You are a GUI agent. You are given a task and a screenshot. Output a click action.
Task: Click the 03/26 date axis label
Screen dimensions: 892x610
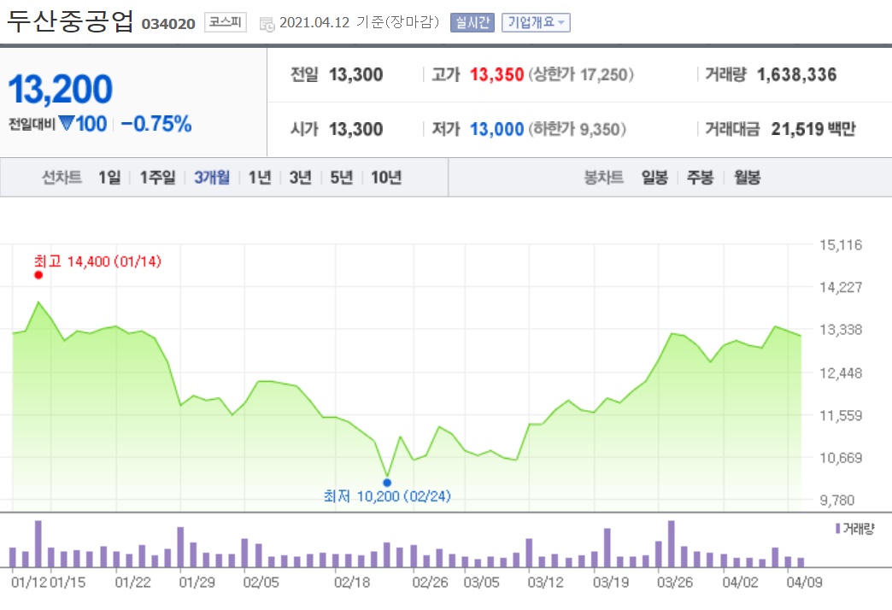point(675,582)
